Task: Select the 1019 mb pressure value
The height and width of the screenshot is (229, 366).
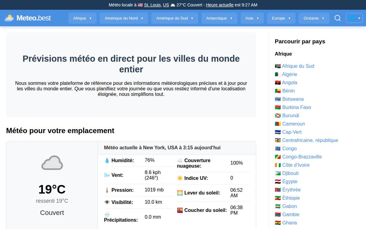Action: (x=154, y=190)
